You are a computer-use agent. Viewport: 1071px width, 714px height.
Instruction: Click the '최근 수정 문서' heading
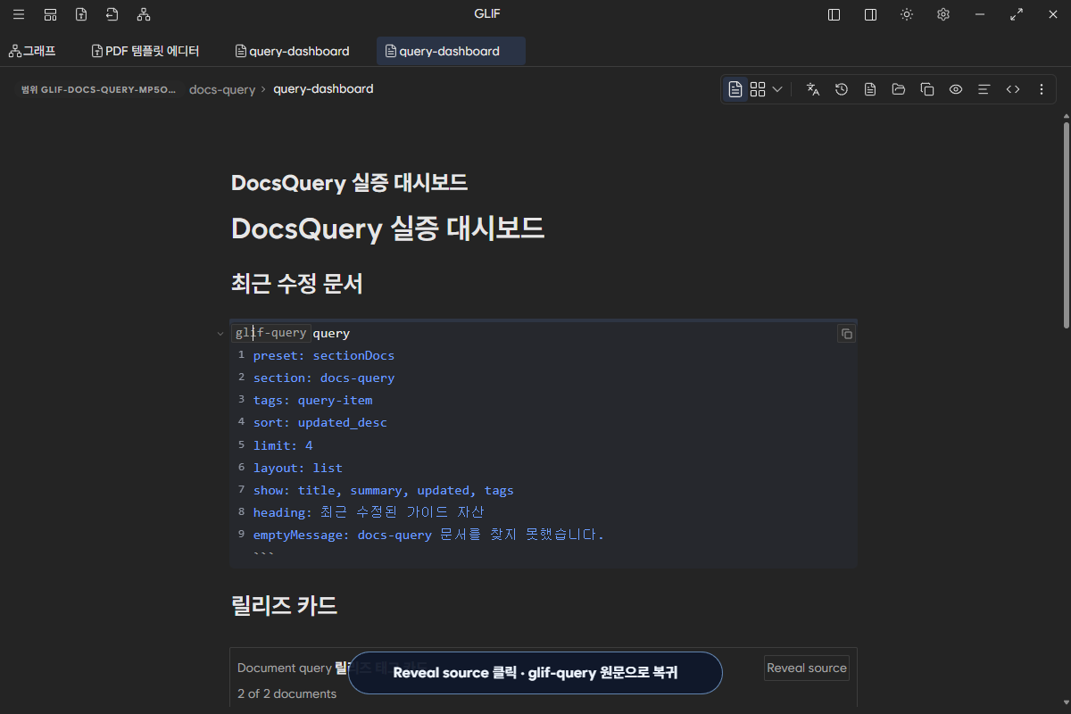coord(296,285)
